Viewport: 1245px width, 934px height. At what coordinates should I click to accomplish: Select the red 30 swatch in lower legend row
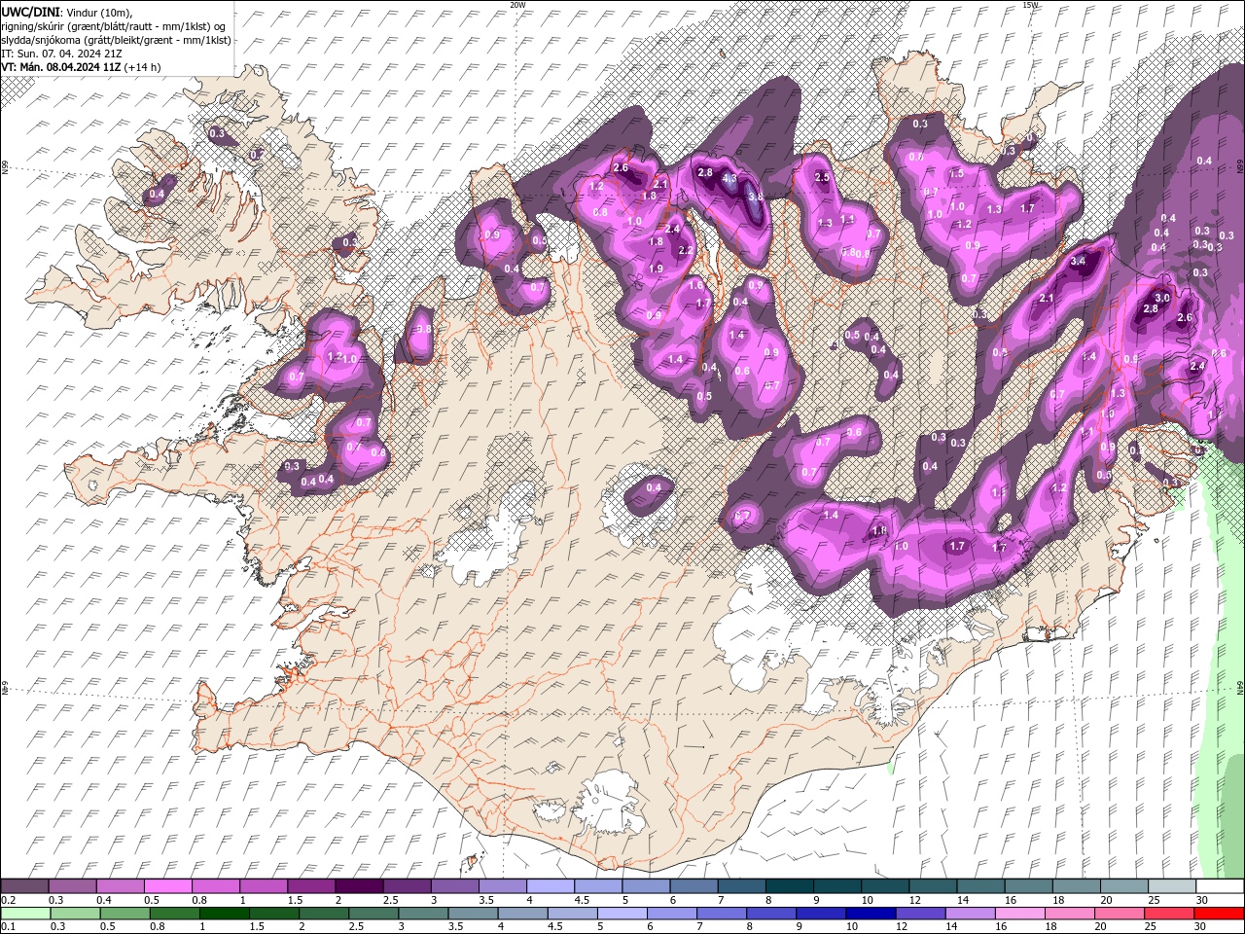[x=1220, y=914]
